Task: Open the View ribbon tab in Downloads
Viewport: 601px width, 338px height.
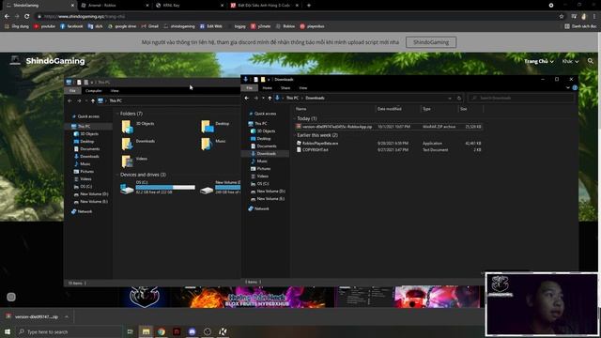Action: (302, 88)
